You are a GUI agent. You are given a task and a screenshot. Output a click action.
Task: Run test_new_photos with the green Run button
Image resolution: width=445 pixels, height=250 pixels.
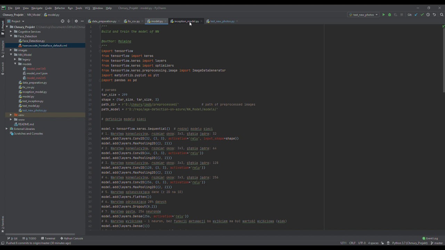click(x=383, y=15)
